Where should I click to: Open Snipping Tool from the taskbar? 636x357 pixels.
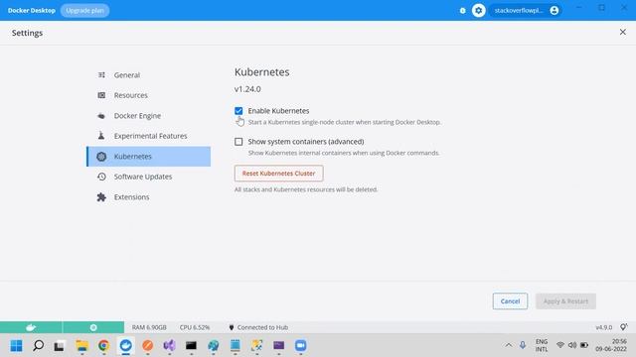point(257,346)
